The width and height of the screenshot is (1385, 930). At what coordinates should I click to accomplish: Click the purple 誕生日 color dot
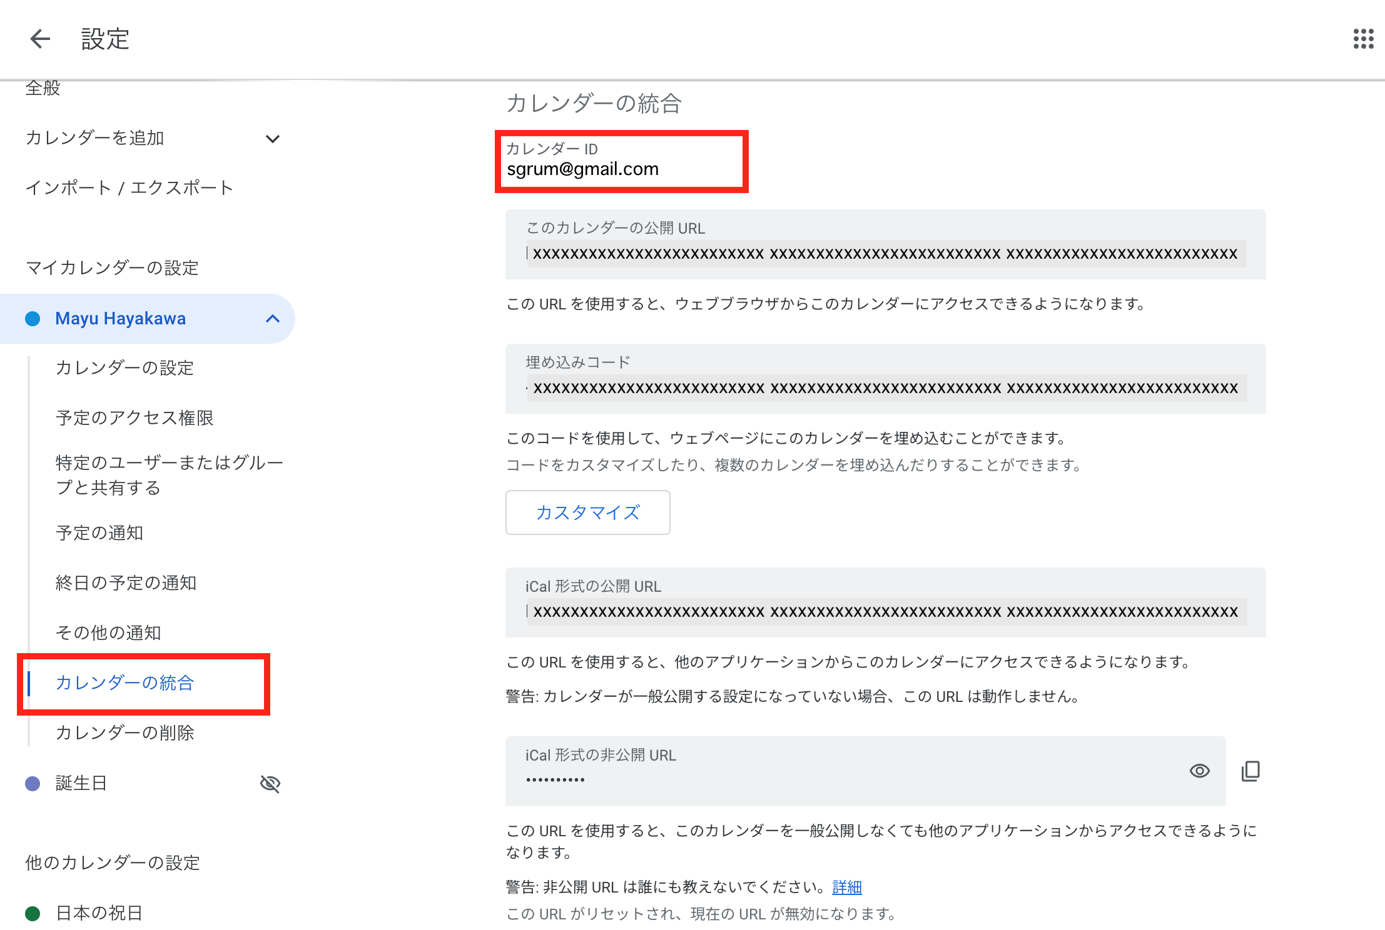click(33, 784)
